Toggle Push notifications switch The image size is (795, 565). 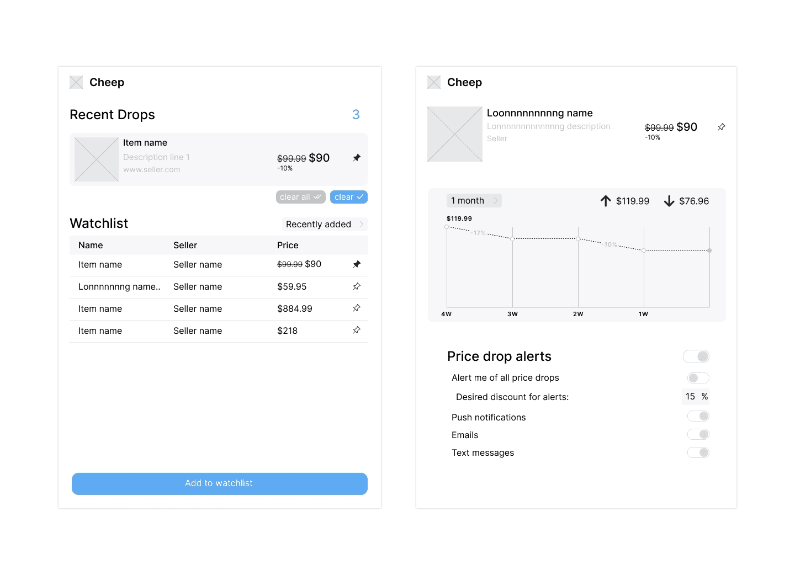click(698, 416)
